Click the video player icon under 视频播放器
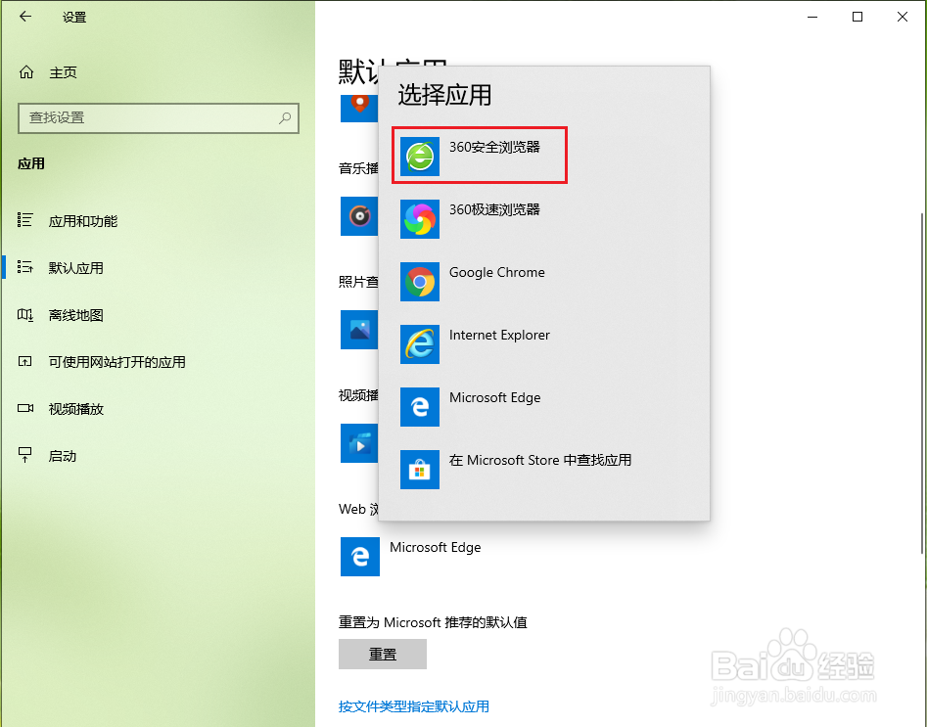This screenshot has height=727, width=927. point(358,443)
